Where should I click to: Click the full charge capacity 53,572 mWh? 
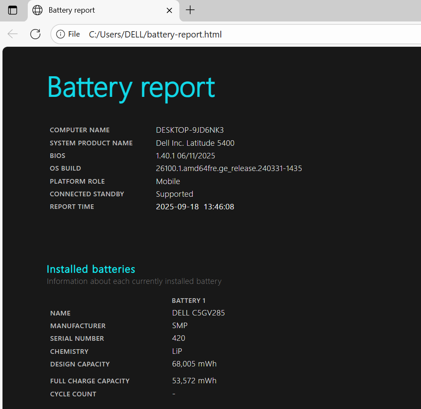[x=194, y=381]
